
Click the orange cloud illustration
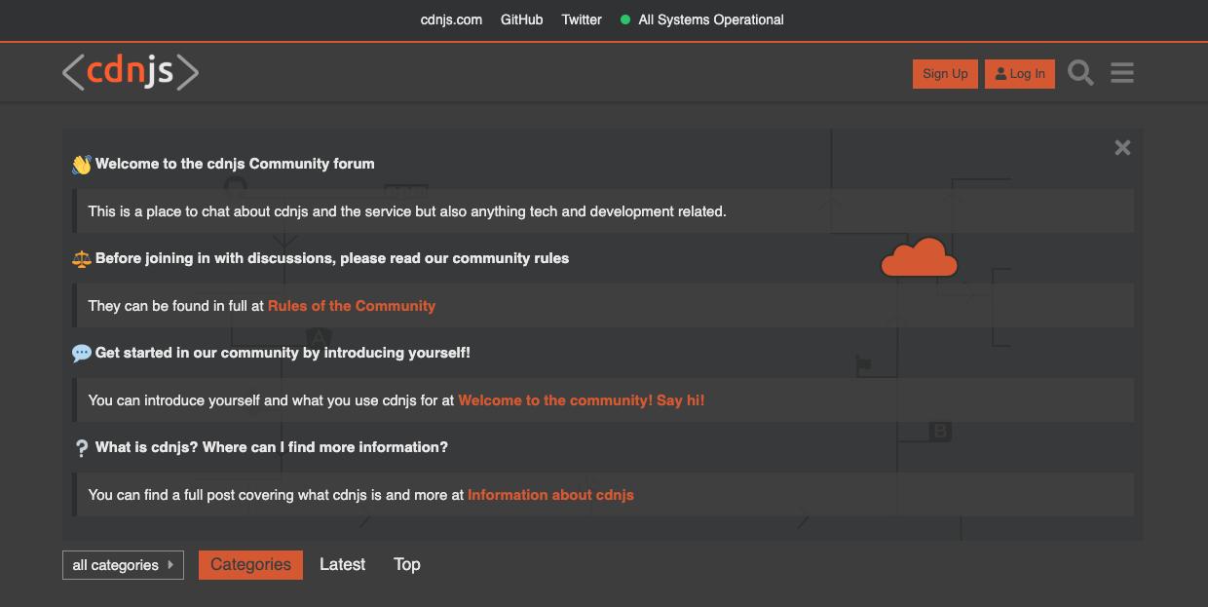919,258
